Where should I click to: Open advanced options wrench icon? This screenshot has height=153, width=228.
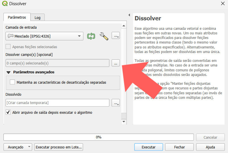(x=104, y=36)
